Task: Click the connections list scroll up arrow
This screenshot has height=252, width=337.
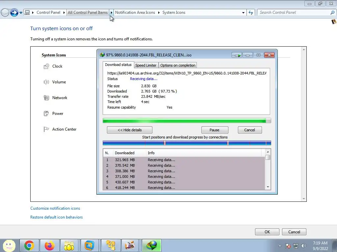Action: point(268,152)
